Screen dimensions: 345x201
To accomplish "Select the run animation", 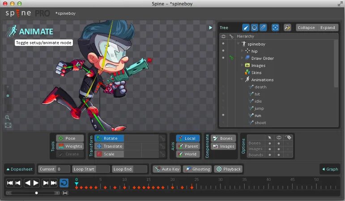I will pyautogui.click(x=258, y=116).
